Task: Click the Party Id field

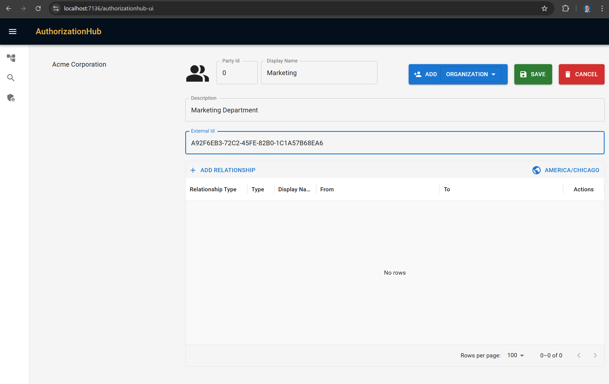Action: (237, 73)
